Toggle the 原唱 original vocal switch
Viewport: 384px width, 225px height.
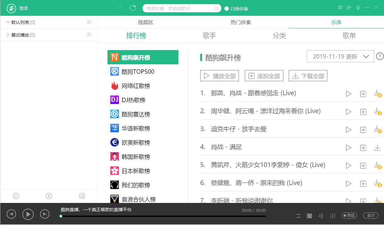[349, 216]
